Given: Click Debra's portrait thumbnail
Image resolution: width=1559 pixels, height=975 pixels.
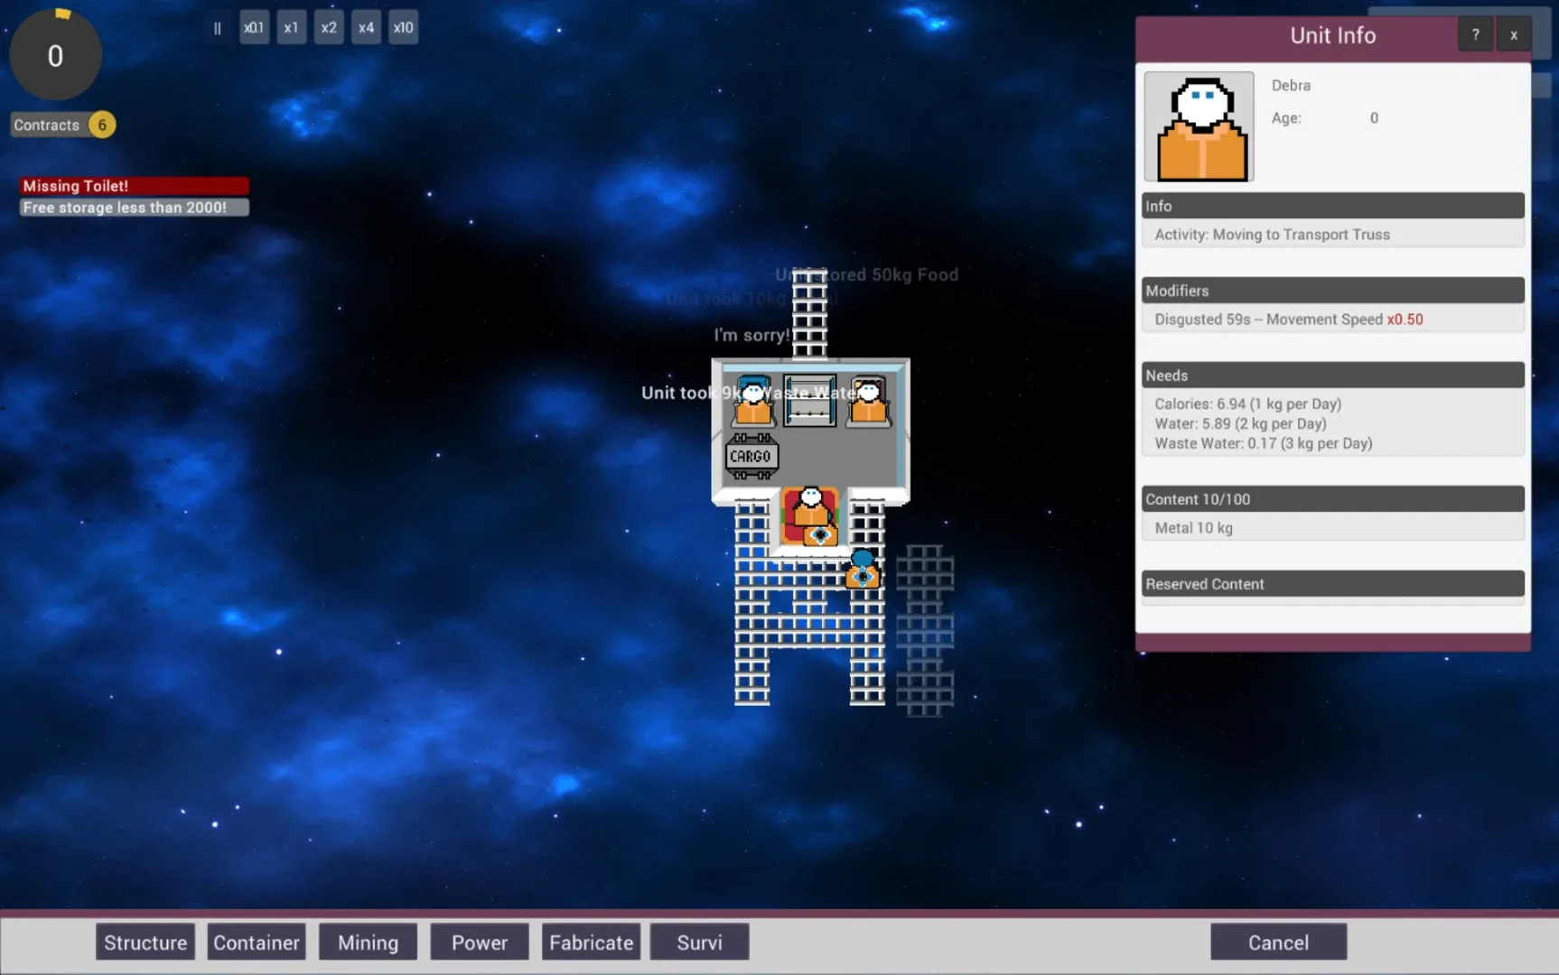Looking at the screenshot, I should 1199,127.
